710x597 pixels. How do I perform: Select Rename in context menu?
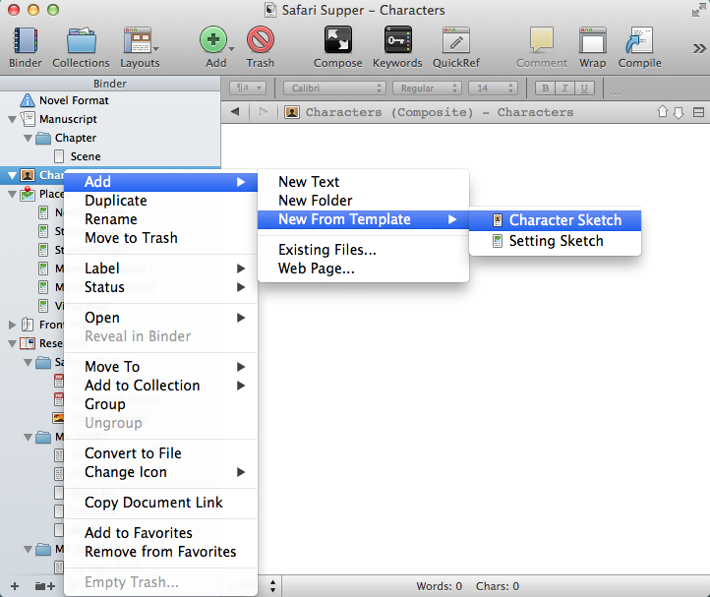tap(160, 219)
